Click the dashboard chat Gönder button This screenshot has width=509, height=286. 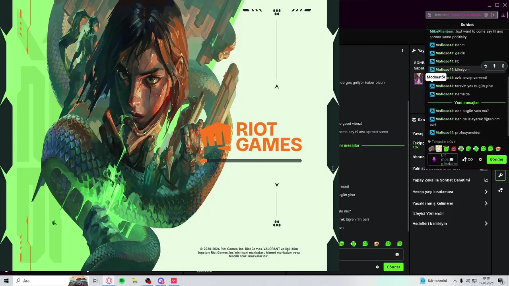point(393,267)
